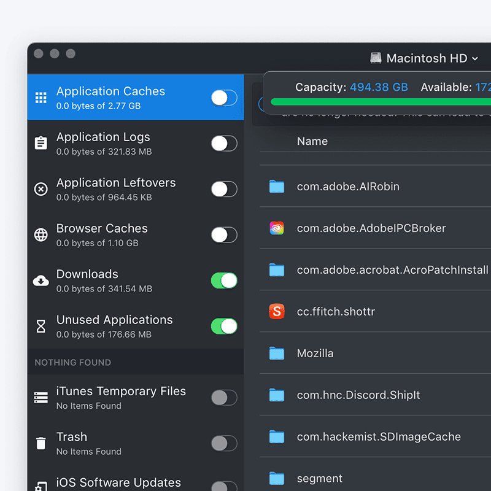Viewport: 491px width, 491px height.
Task: Open the Unused Applications category
Action: tap(136, 326)
